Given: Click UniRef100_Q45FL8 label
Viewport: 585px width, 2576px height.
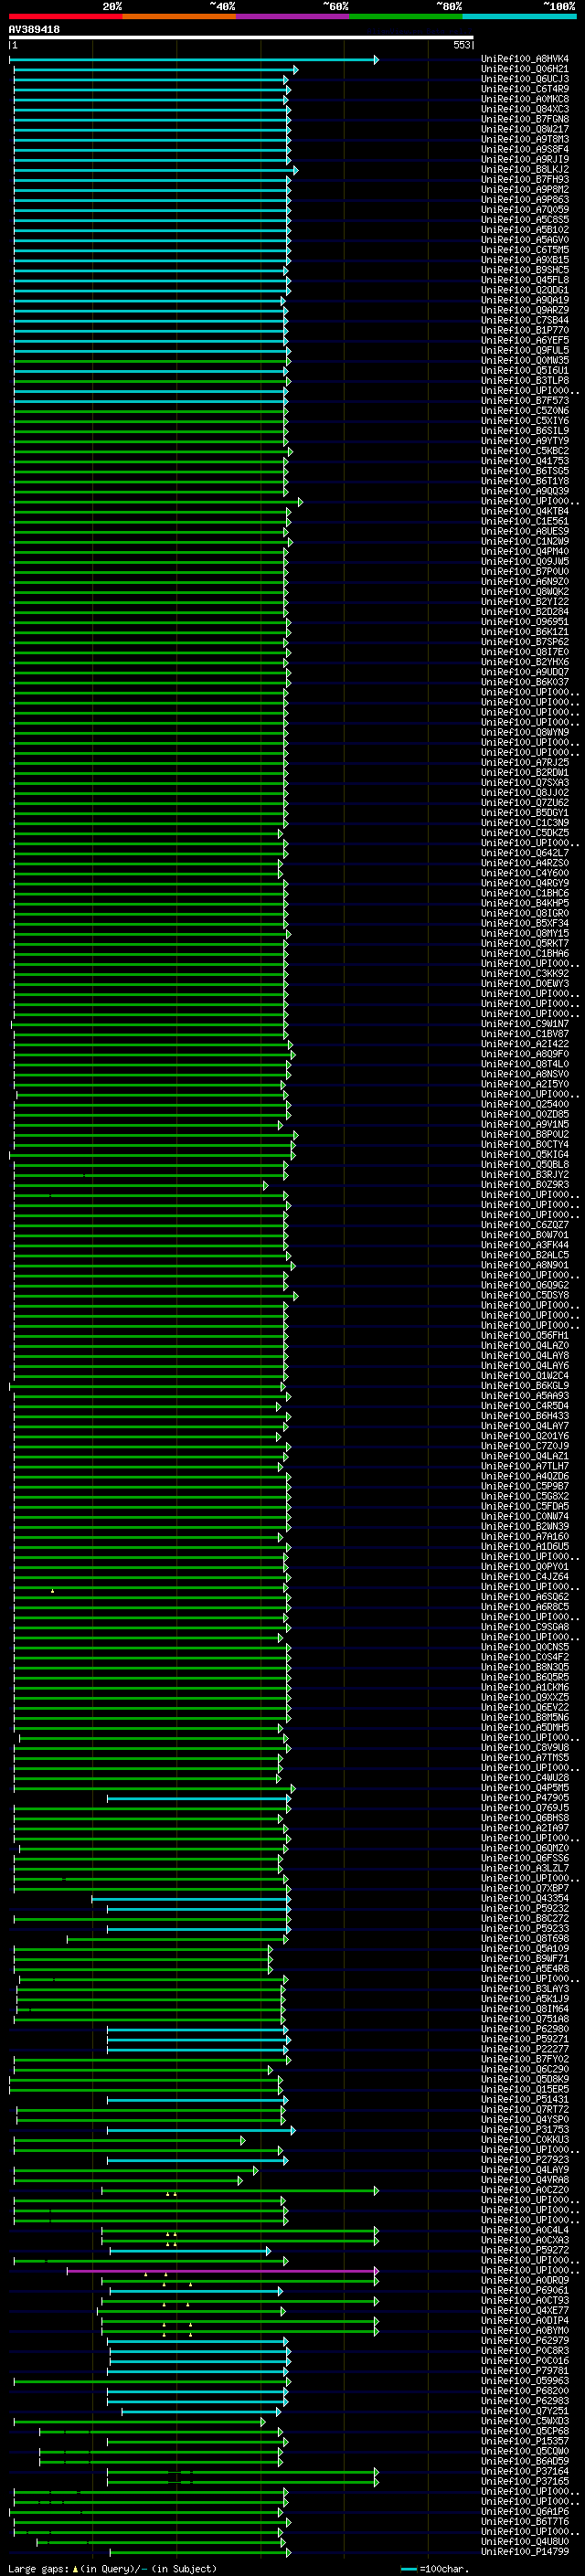Looking at the screenshot, I should (525, 280).
